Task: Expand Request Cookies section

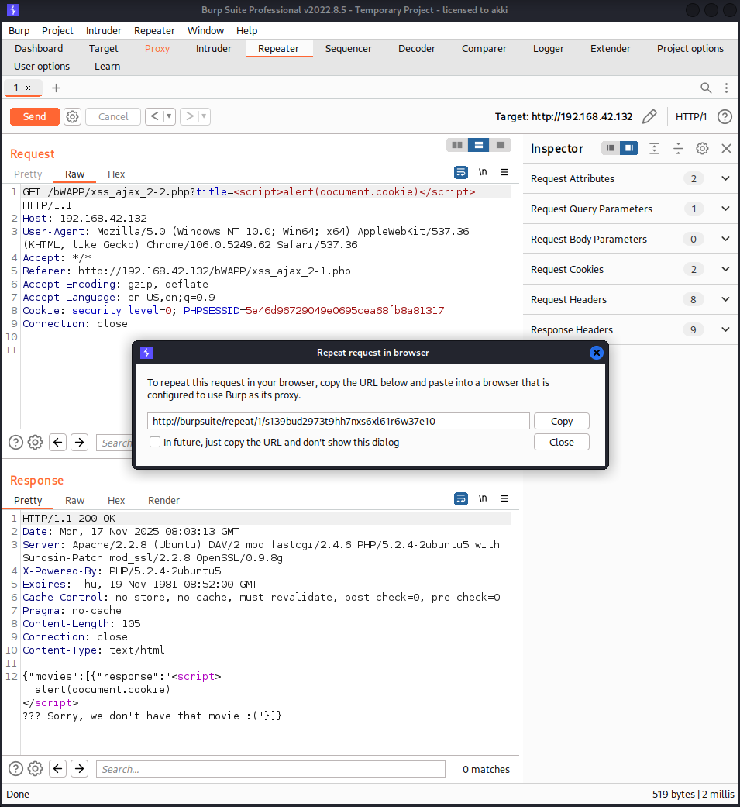Action: tap(725, 269)
